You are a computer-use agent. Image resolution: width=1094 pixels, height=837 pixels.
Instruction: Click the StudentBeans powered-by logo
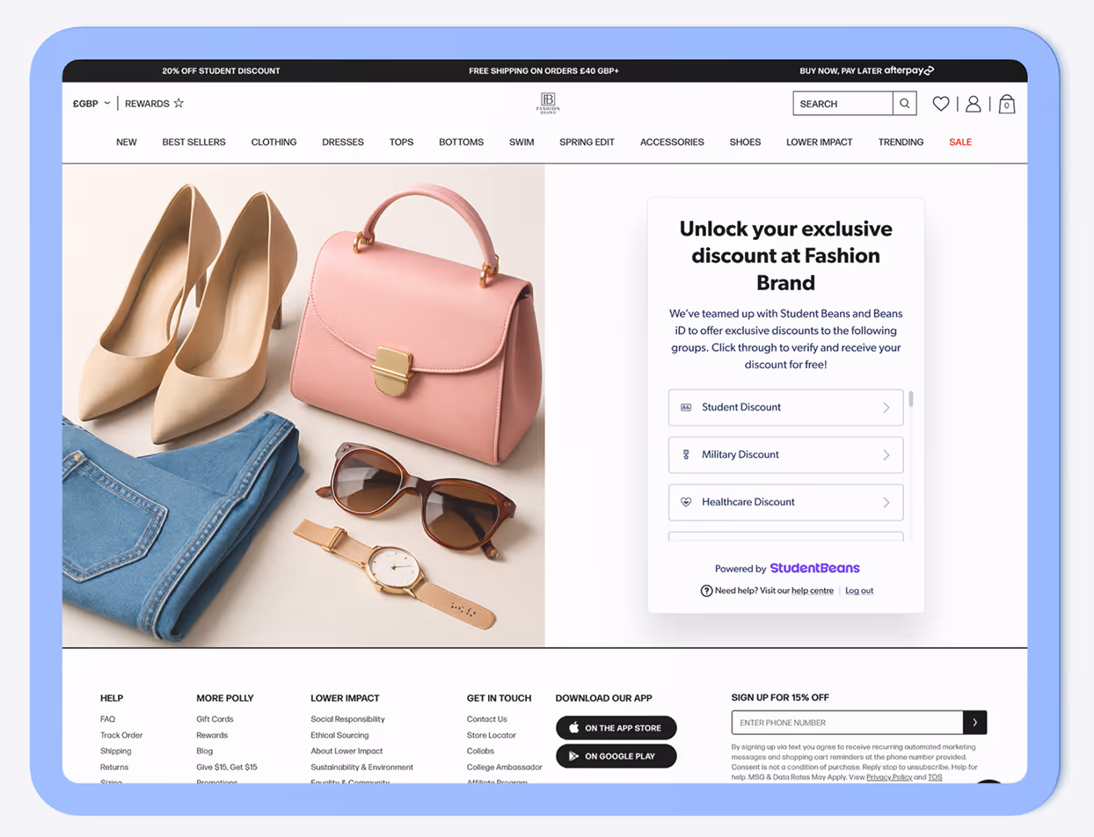tap(814, 568)
